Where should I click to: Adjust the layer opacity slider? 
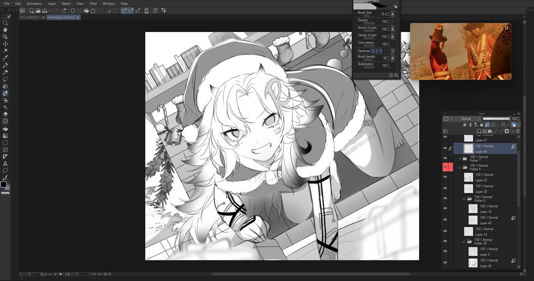pos(496,119)
